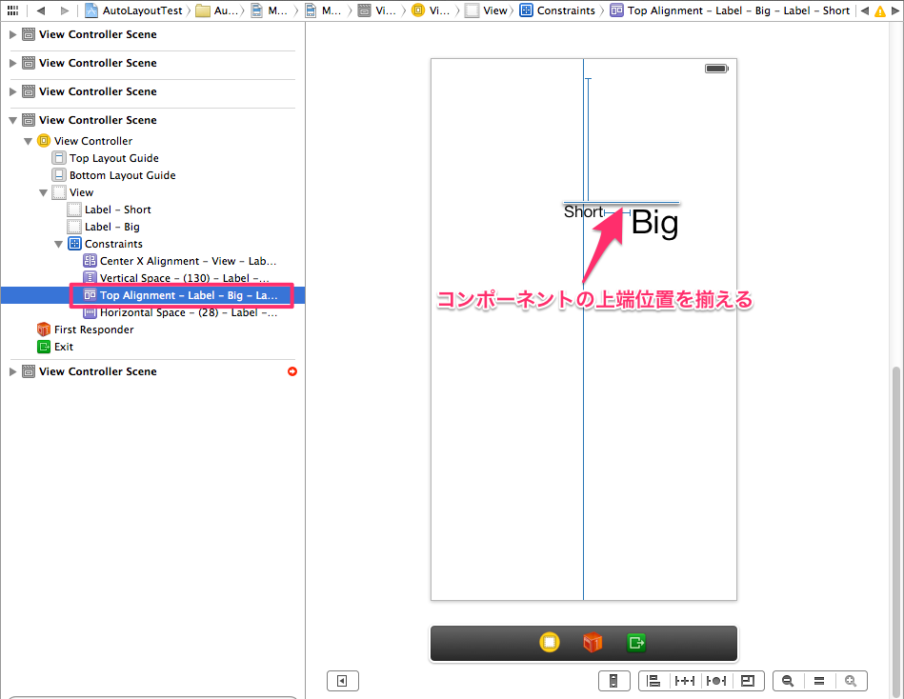Expand the first View Controller Scene
Viewport: 904px width, 699px height.
pyautogui.click(x=12, y=34)
